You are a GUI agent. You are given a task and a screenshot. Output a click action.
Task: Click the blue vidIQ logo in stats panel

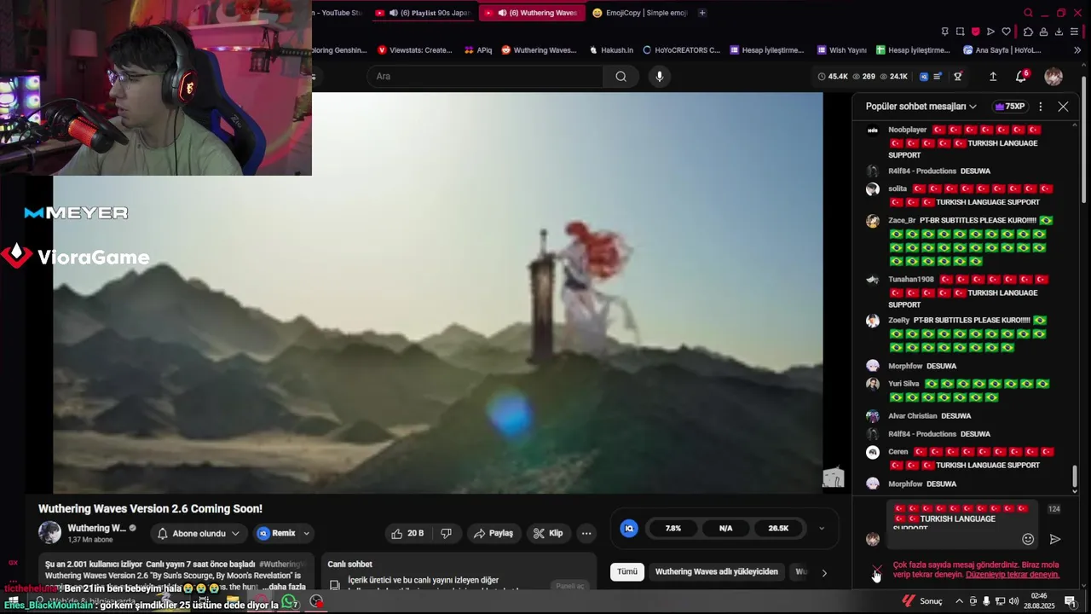pos(629,528)
